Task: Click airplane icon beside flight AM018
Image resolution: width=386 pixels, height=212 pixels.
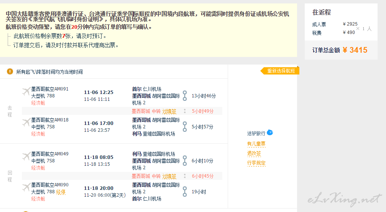Action: point(26,122)
